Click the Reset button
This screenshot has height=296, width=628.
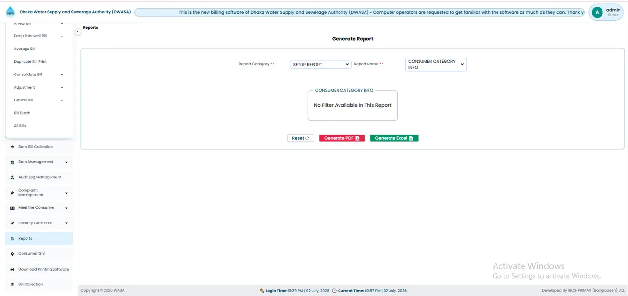[x=300, y=138]
